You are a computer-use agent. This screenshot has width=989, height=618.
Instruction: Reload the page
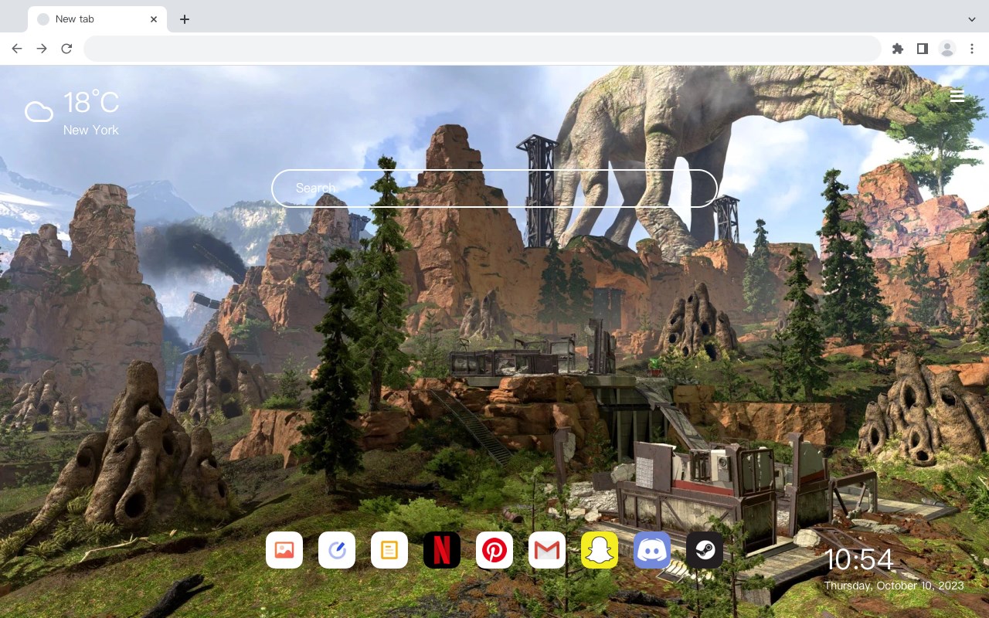pos(66,49)
